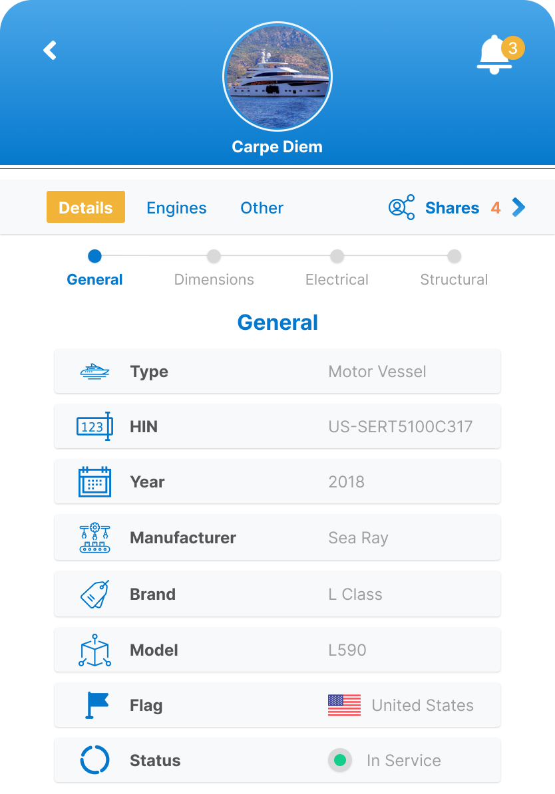Click the Shares people icon
Screen dimensions: 555x794
point(401,207)
